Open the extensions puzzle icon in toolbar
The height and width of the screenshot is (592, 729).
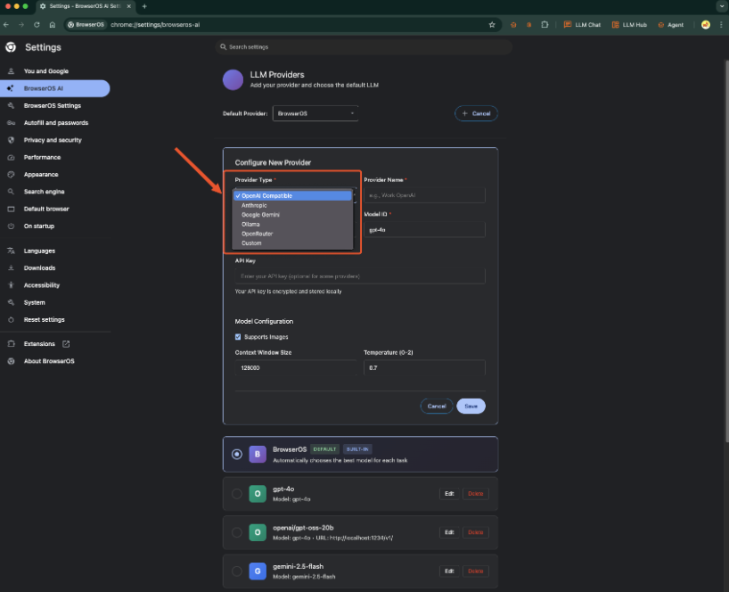(545, 25)
